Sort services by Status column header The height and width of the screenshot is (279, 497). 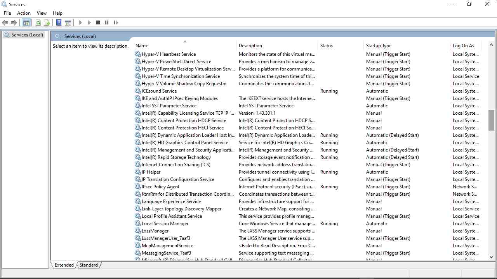(326, 46)
